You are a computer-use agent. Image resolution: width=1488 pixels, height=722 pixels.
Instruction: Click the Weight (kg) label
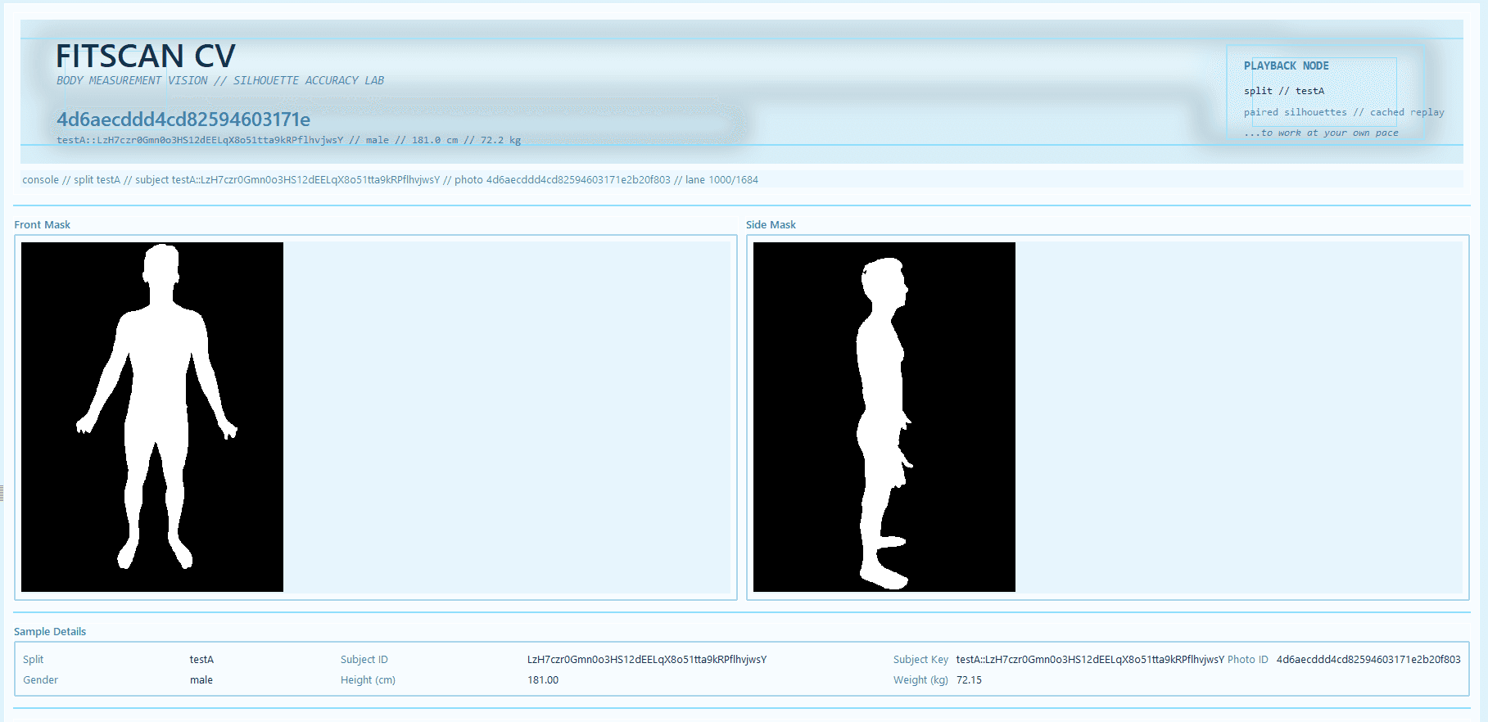pyautogui.click(x=920, y=679)
